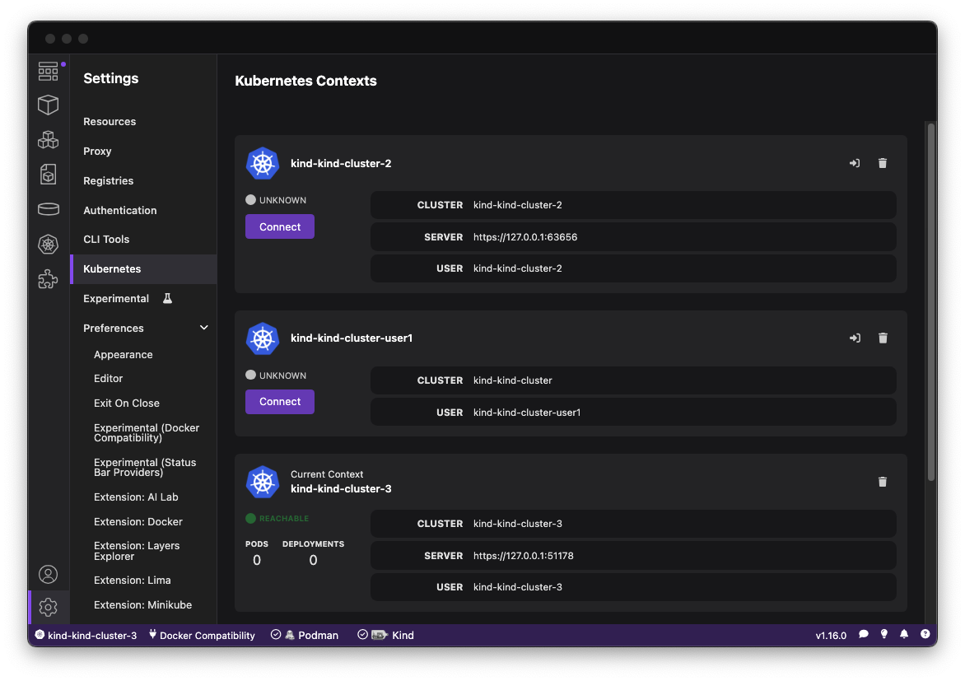The height and width of the screenshot is (681, 965).
Task: Select the Volumes icon in the sidebar
Action: (x=48, y=208)
